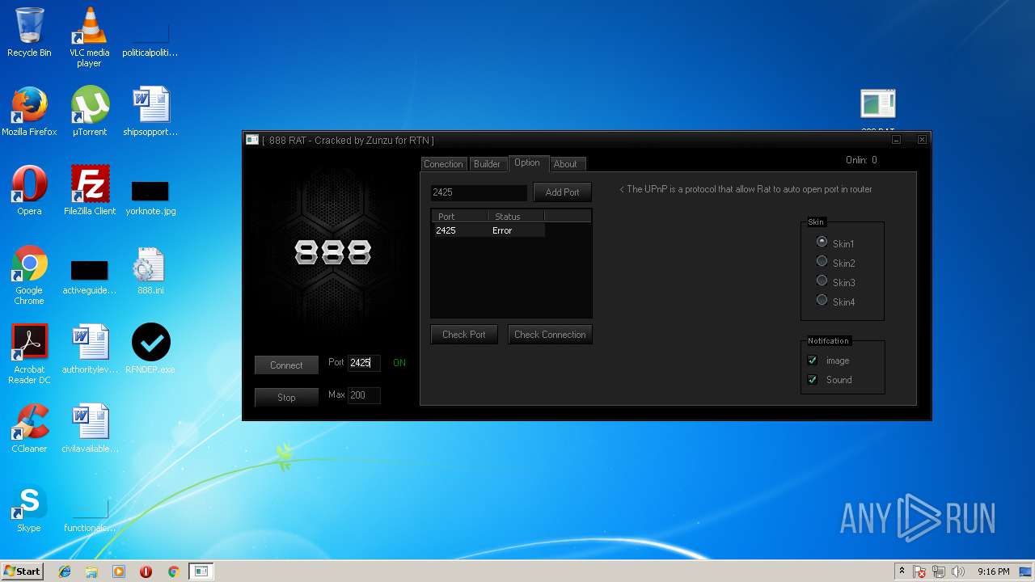Select the 2425 port row

pyautogui.click(x=488, y=230)
